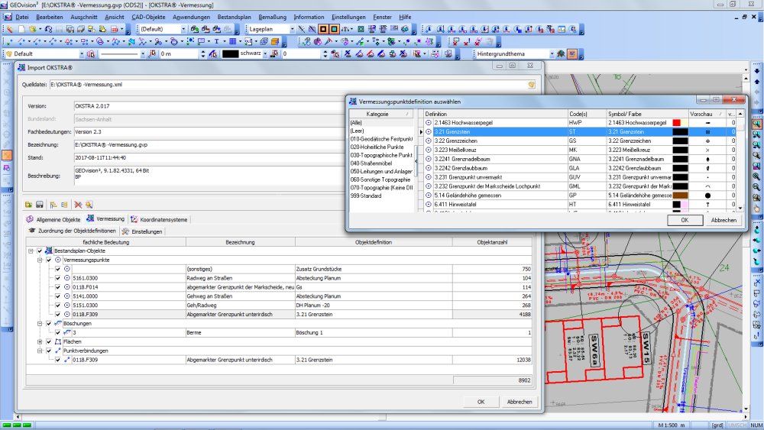Toggle checkbox for row 5161.0300

(x=58, y=278)
